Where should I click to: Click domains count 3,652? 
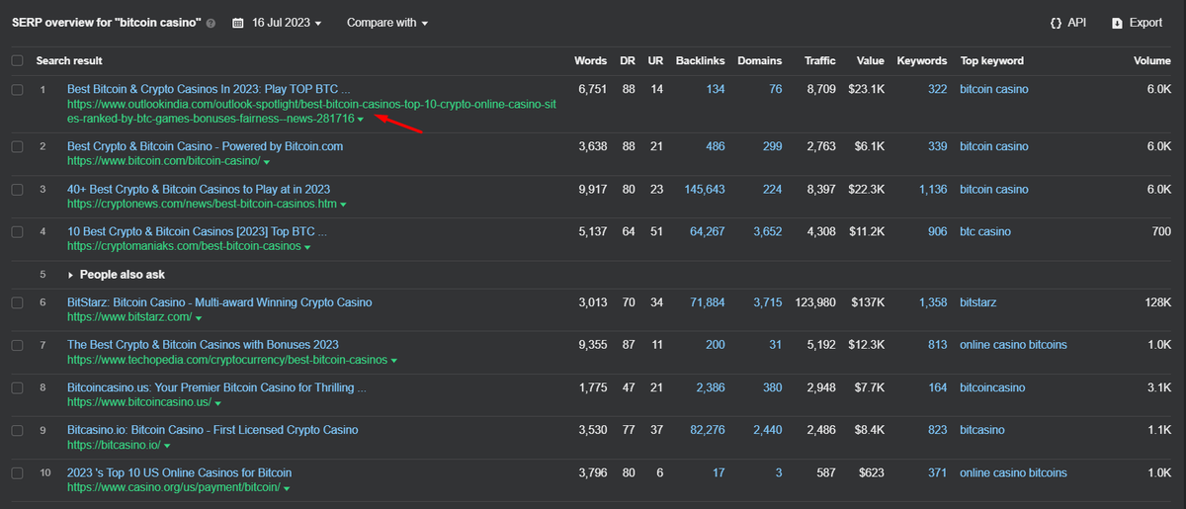767,231
